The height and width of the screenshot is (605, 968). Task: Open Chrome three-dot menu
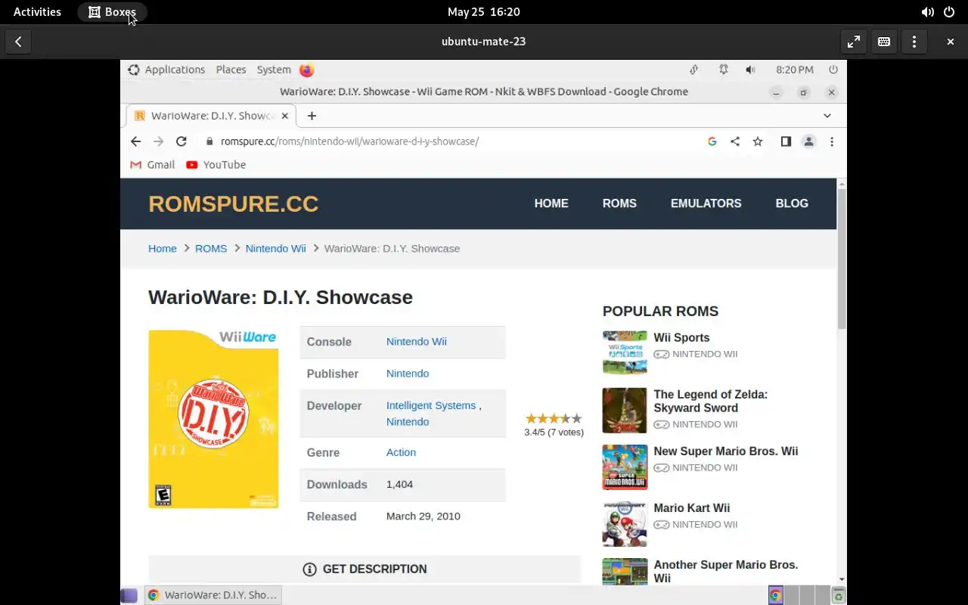832,141
